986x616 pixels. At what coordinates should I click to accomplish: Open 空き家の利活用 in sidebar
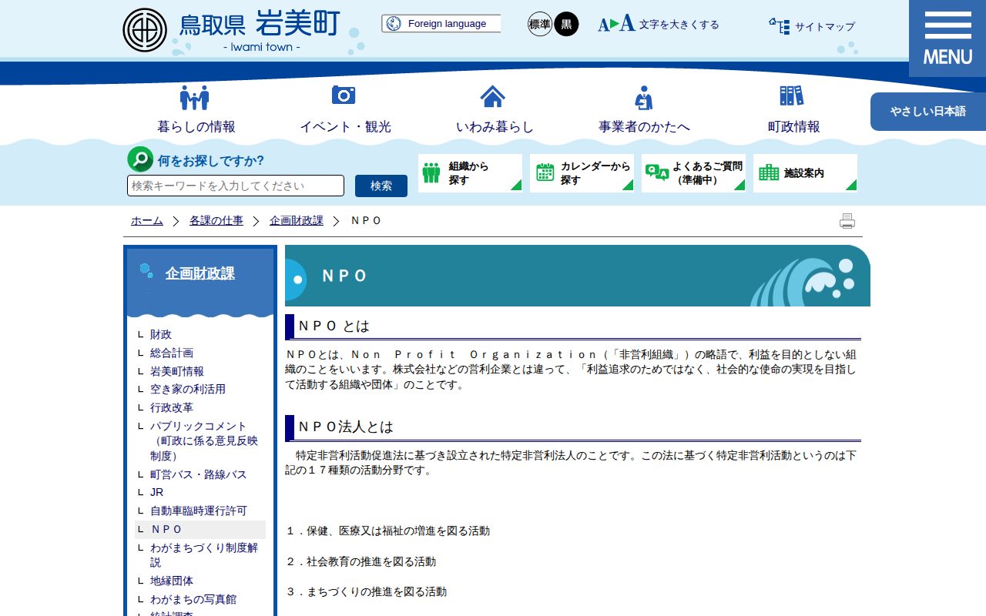pos(188,390)
